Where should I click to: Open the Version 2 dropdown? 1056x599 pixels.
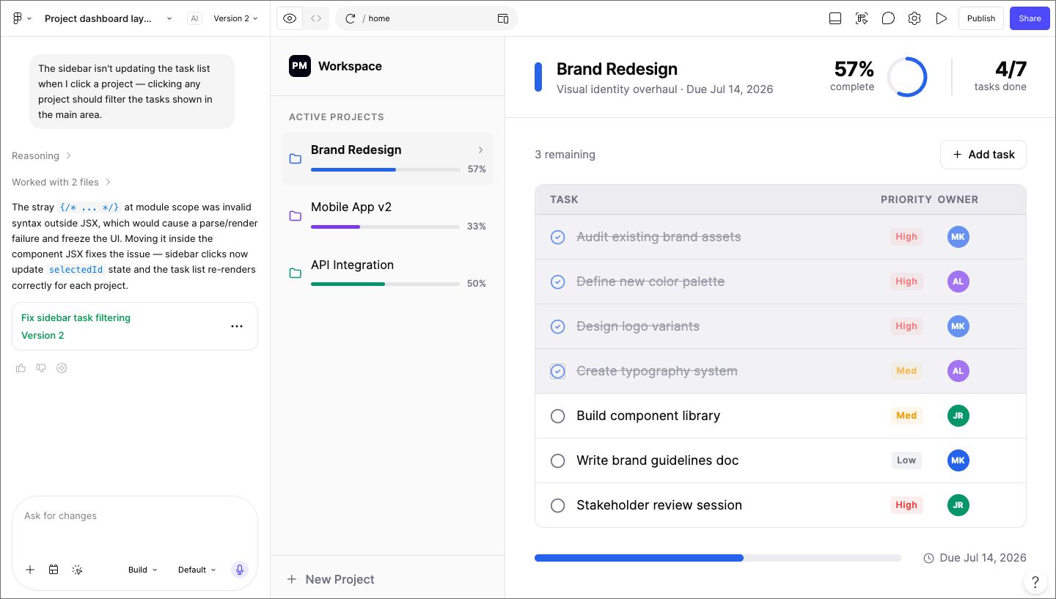point(235,18)
